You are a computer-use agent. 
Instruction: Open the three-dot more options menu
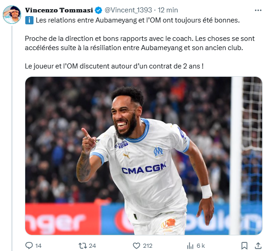tap(258, 11)
